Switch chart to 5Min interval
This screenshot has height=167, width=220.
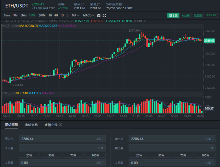[x=23, y=15]
